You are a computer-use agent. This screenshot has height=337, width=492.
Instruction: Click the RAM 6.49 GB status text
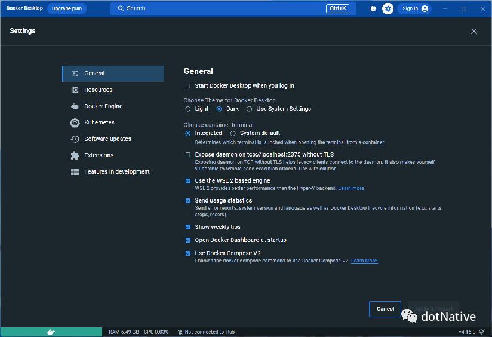tap(124, 332)
